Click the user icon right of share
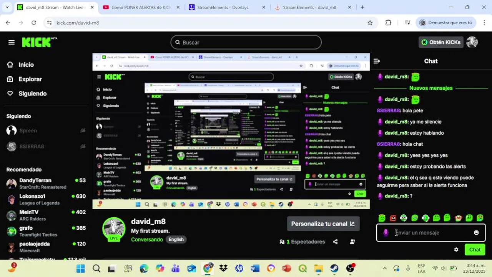 [x=352, y=242]
